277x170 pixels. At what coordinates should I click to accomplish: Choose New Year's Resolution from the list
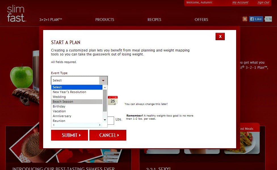[x=77, y=92]
